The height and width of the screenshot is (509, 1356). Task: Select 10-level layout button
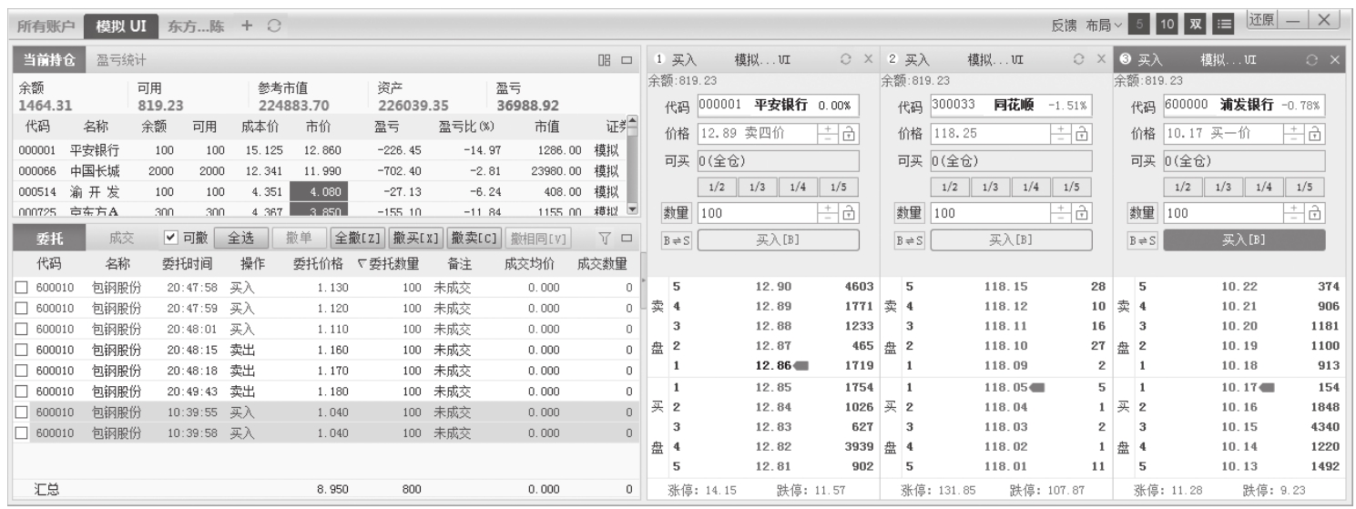[1167, 24]
